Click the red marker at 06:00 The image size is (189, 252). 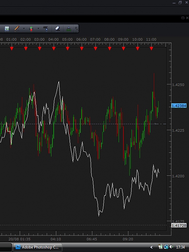tap(82, 48)
